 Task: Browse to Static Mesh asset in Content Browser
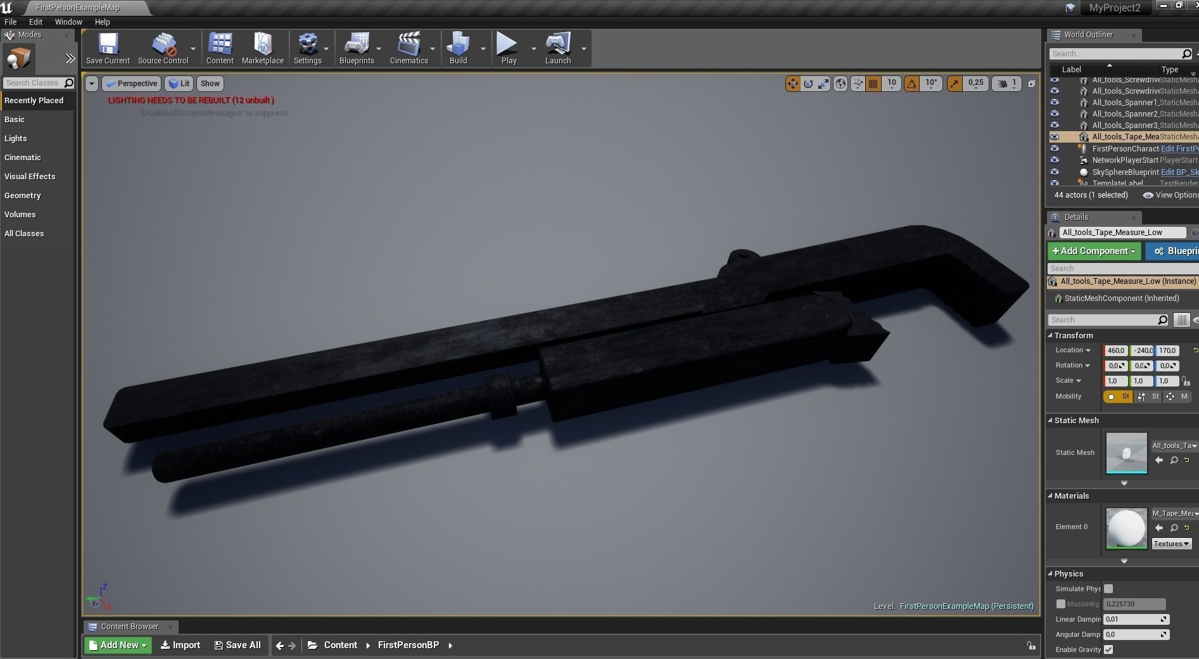coord(1174,460)
